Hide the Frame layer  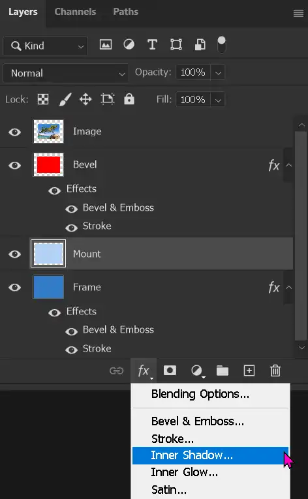14,288
